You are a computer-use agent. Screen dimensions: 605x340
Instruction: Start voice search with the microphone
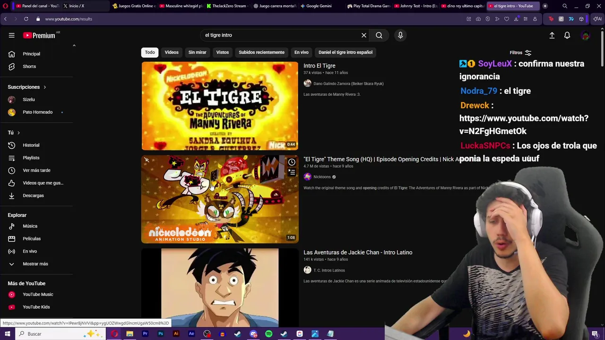point(400,35)
